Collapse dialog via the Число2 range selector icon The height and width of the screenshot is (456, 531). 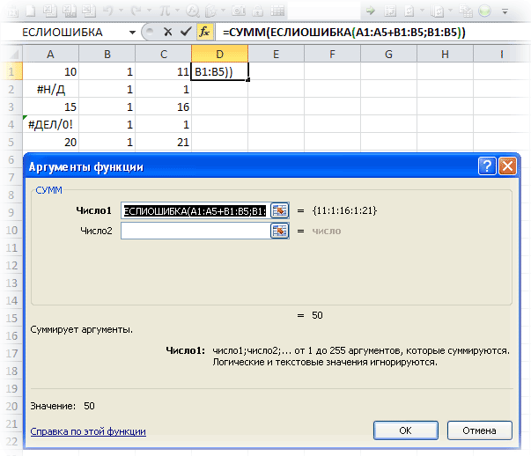[x=280, y=231]
